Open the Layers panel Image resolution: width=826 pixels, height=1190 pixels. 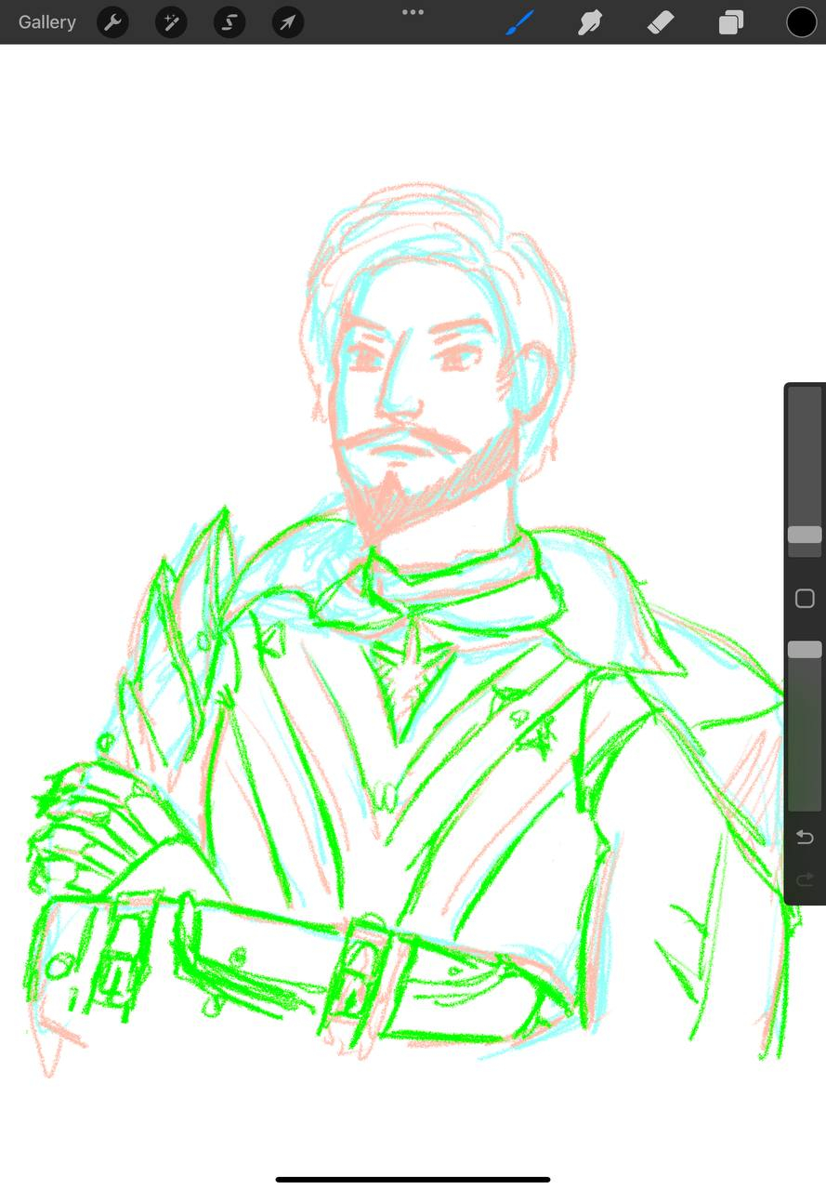click(731, 22)
